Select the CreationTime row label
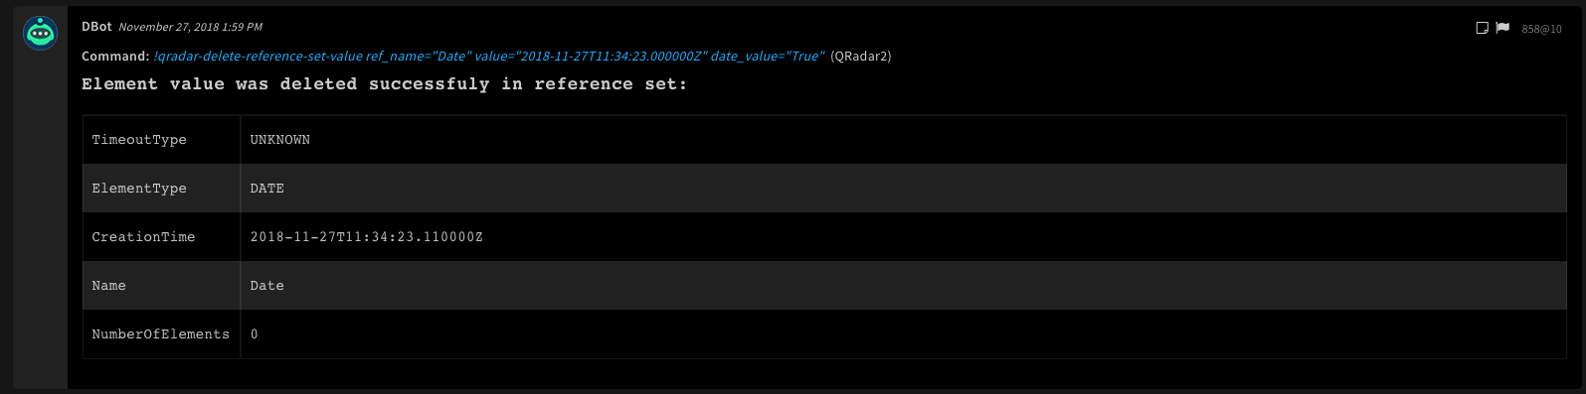The height and width of the screenshot is (394, 1586). point(143,237)
